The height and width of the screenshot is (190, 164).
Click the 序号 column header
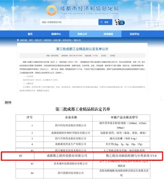(x=30, y=117)
